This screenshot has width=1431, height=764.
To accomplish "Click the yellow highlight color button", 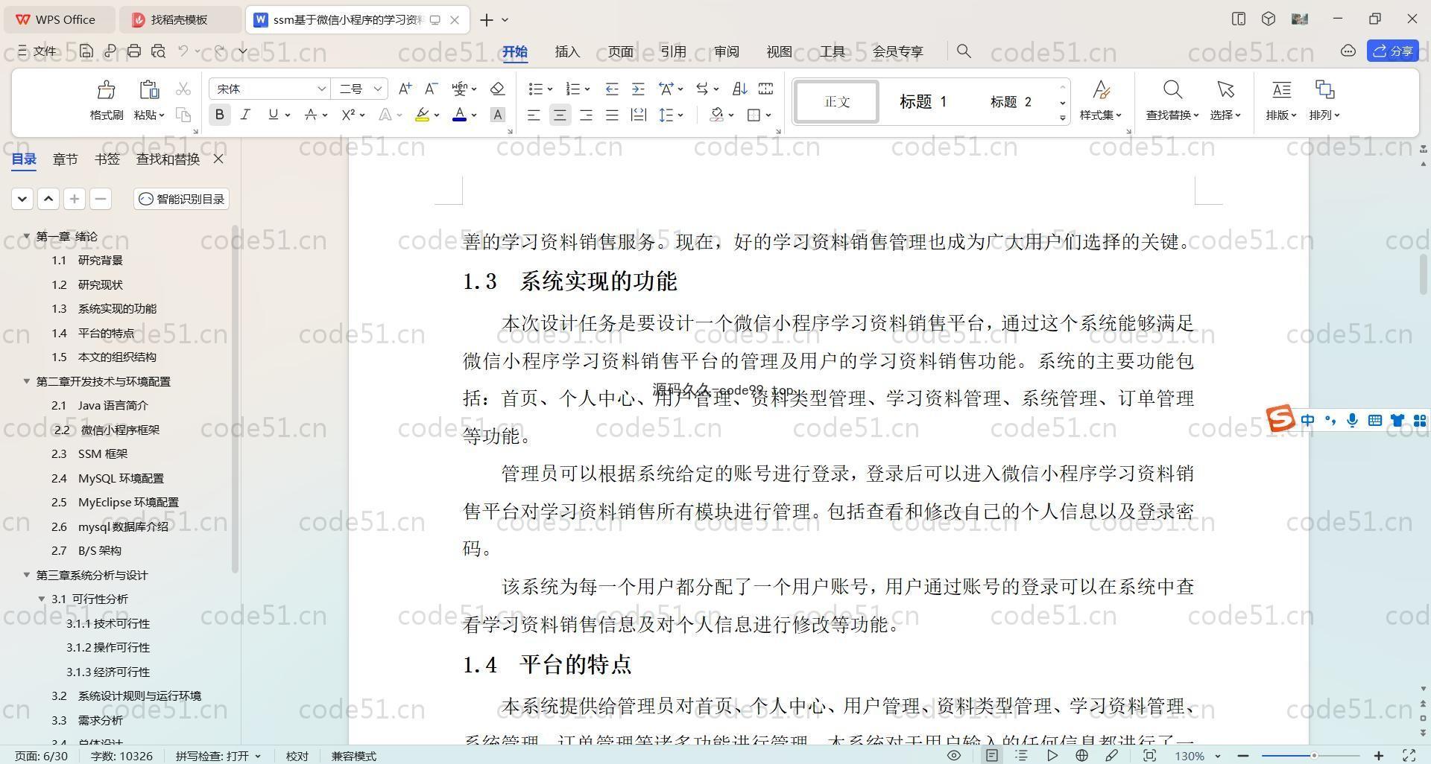I will (x=422, y=115).
